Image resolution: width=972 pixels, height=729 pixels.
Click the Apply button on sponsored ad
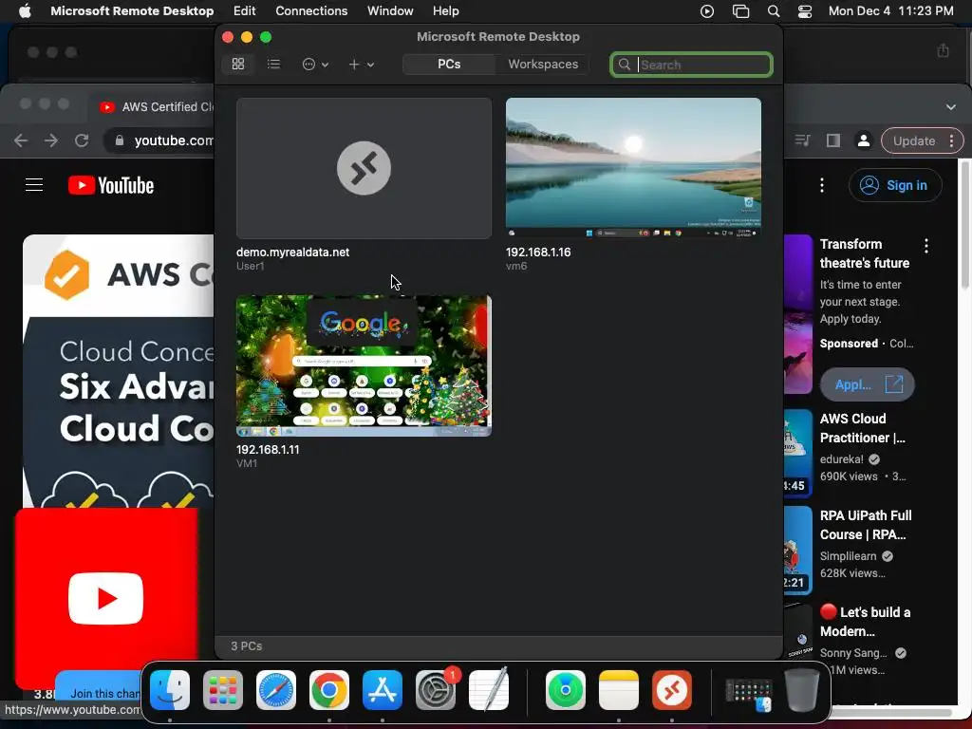(868, 384)
